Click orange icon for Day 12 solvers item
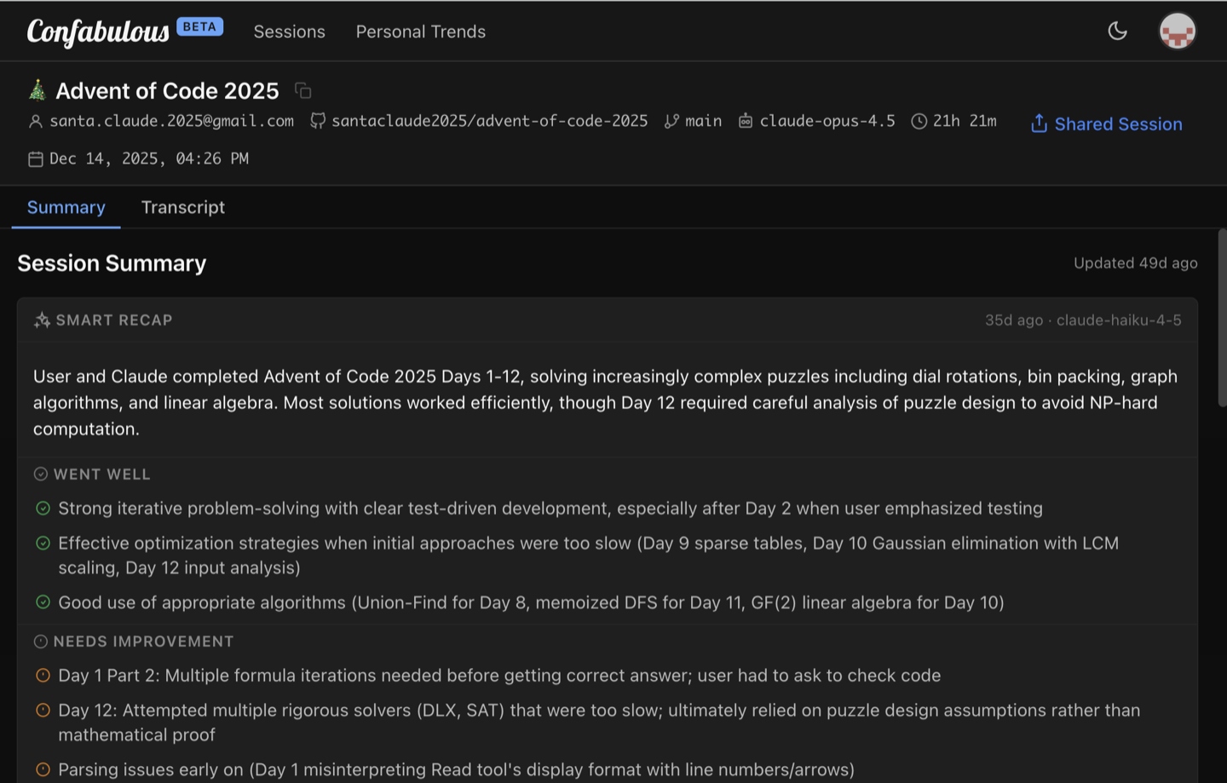 pyautogui.click(x=43, y=711)
